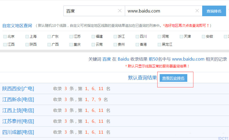229x140 pixels.
Task: Check the 四川 region checkbox
Action: point(137,37)
